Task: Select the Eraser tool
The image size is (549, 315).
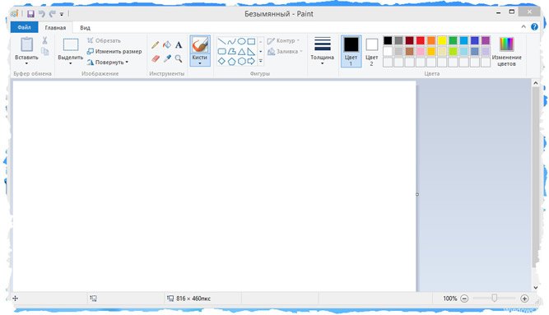Action: [x=156, y=58]
